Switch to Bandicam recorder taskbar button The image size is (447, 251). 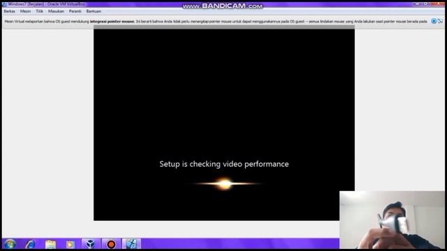click(111, 244)
